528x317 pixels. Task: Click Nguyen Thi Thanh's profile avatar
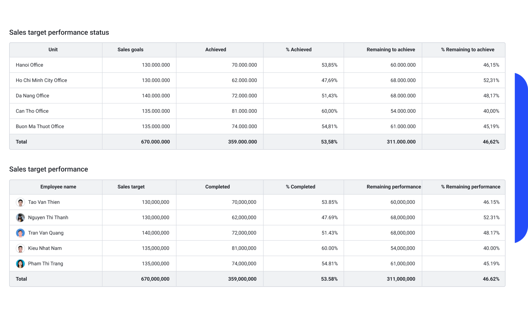pyautogui.click(x=20, y=217)
